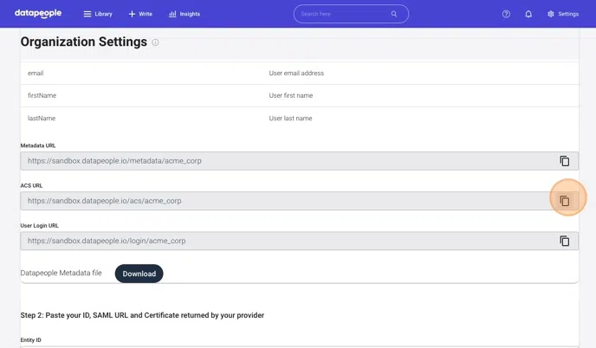
Task: Click the Settings gear icon
Action: coord(551,14)
